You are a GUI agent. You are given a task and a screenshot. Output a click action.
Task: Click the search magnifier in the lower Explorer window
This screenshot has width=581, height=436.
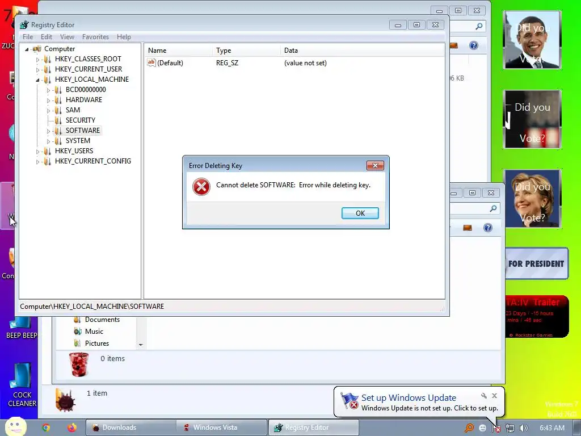[493, 209]
